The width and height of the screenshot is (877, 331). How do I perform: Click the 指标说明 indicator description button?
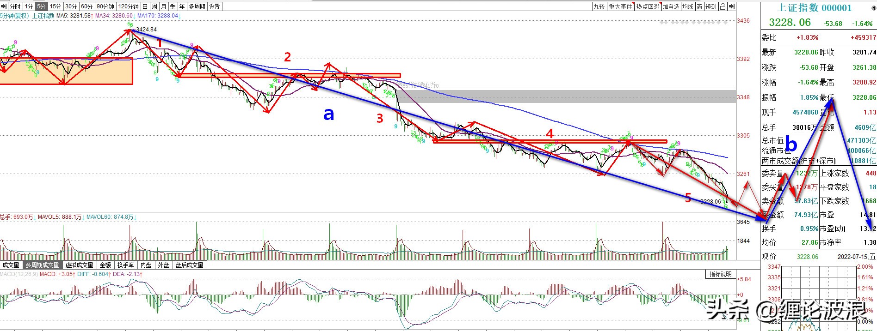pyautogui.click(x=721, y=274)
